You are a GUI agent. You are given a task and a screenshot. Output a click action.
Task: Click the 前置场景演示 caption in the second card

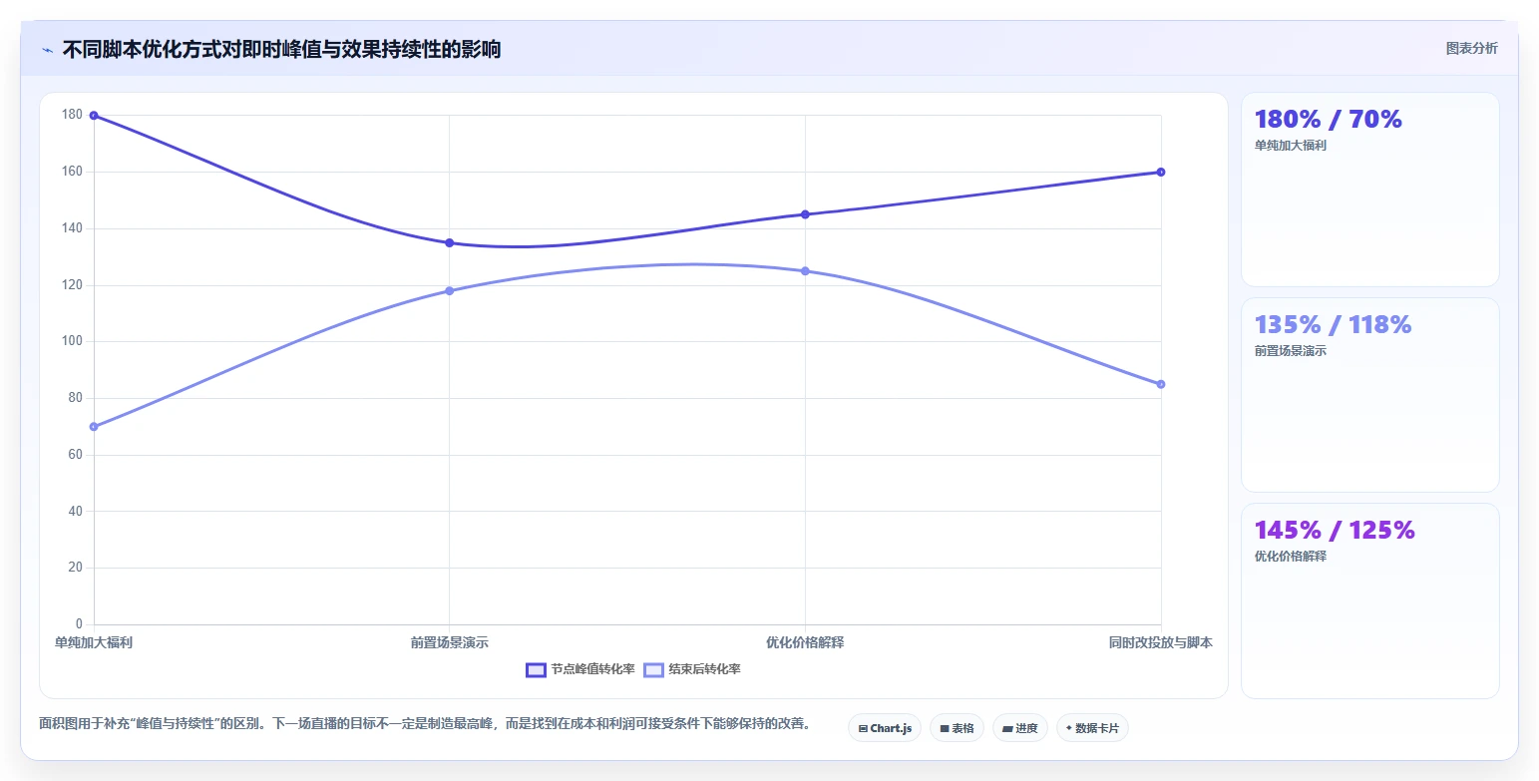(x=1291, y=351)
